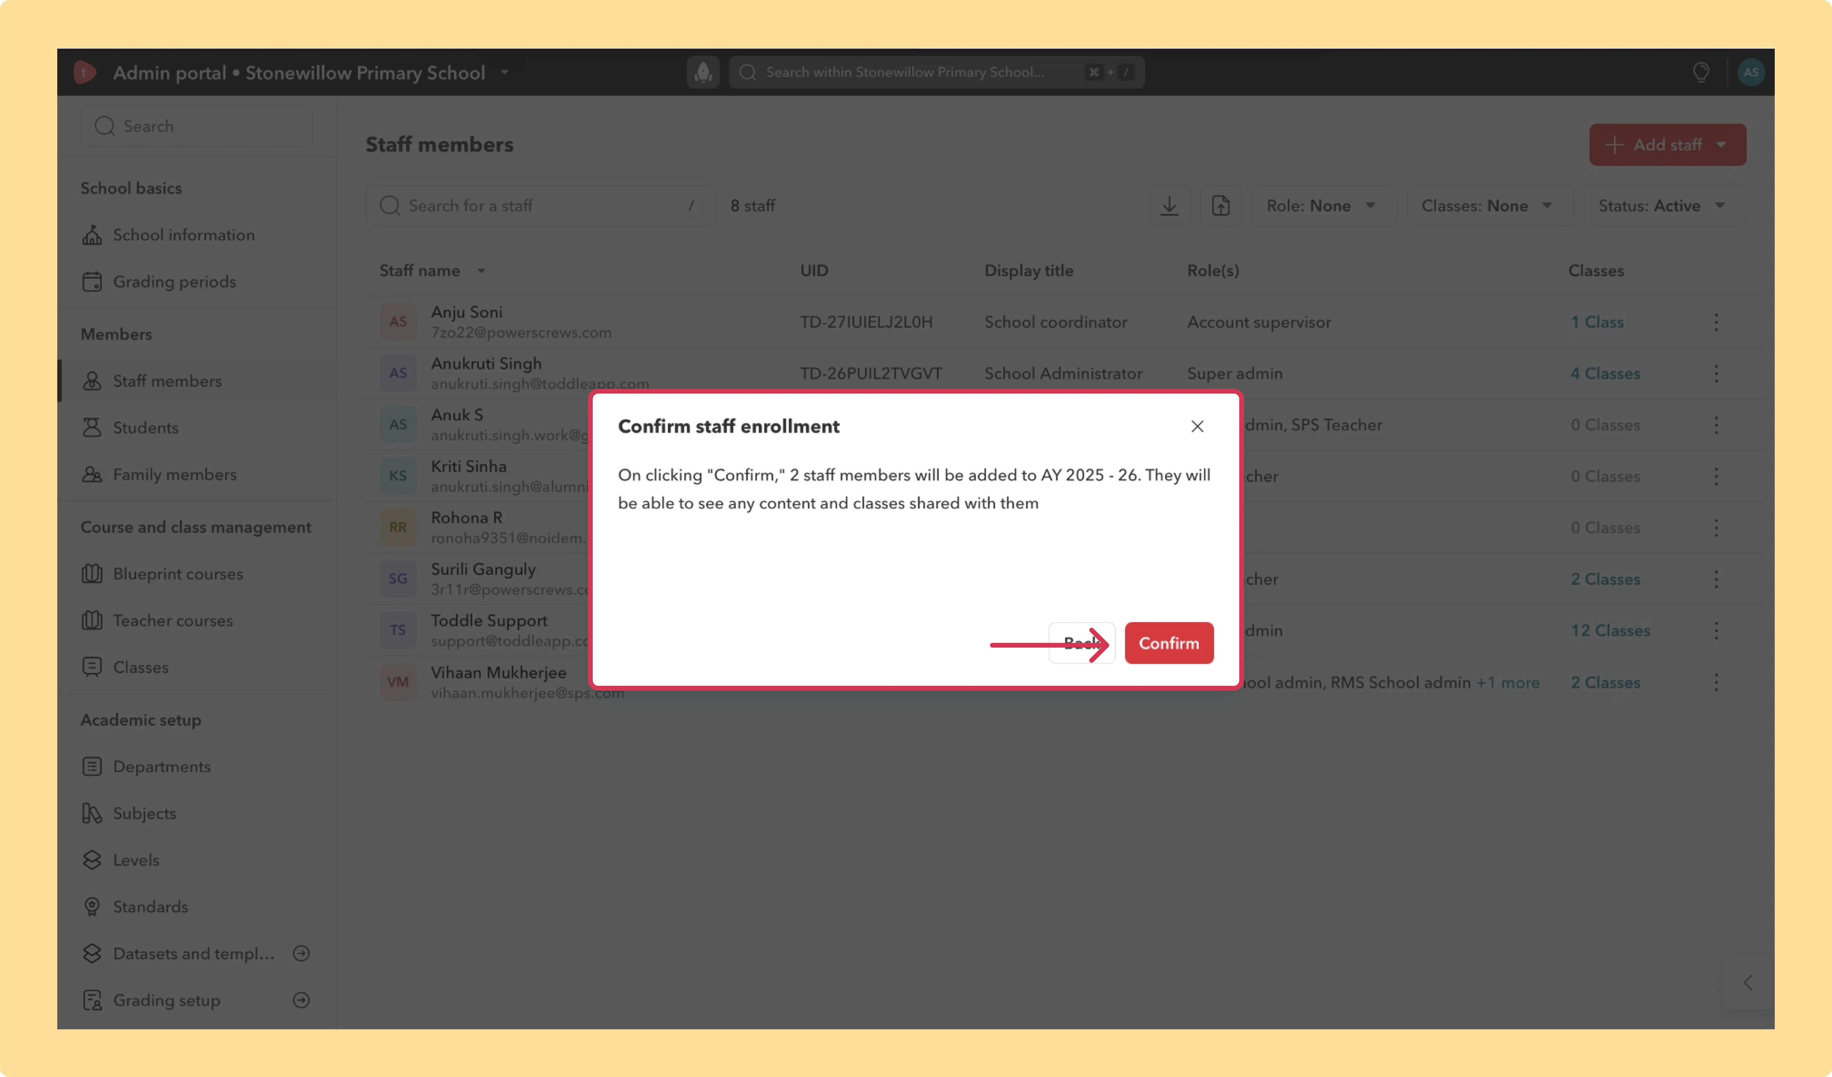Click the Grading setup circled arrow icon
The image size is (1832, 1077).
(x=301, y=1000)
